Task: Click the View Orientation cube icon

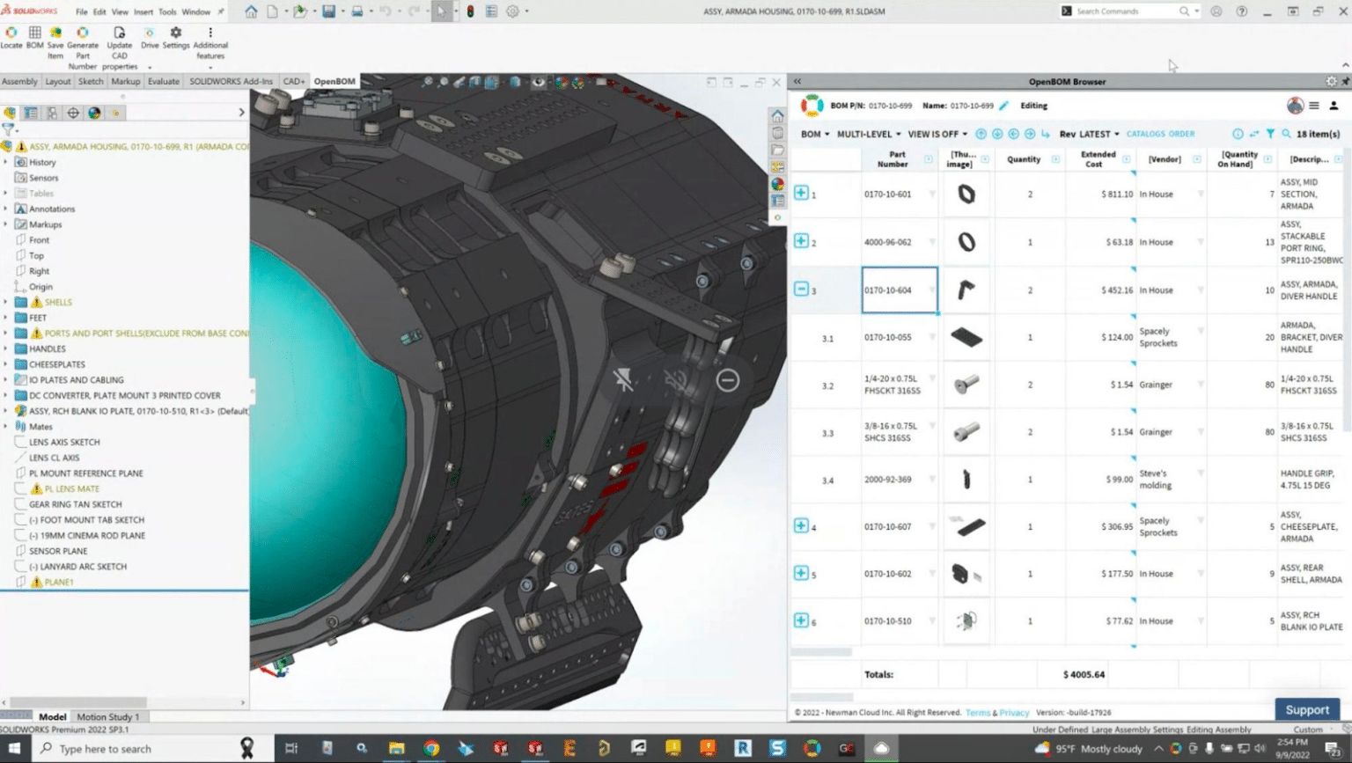Action: [475, 81]
